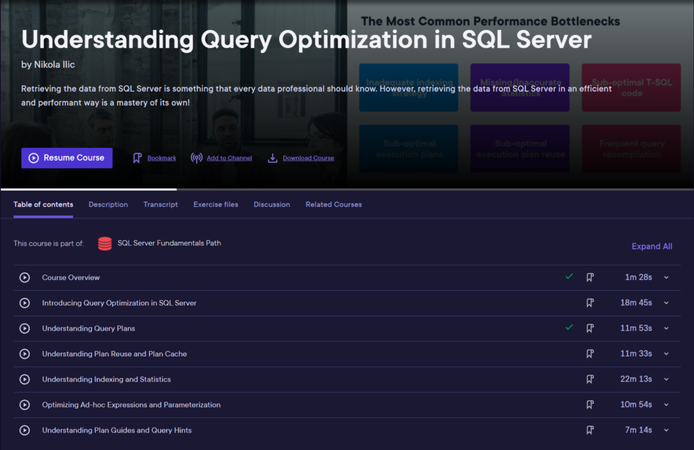Open the Discussion tab
The image size is (694, 450).
click(272, 205)
